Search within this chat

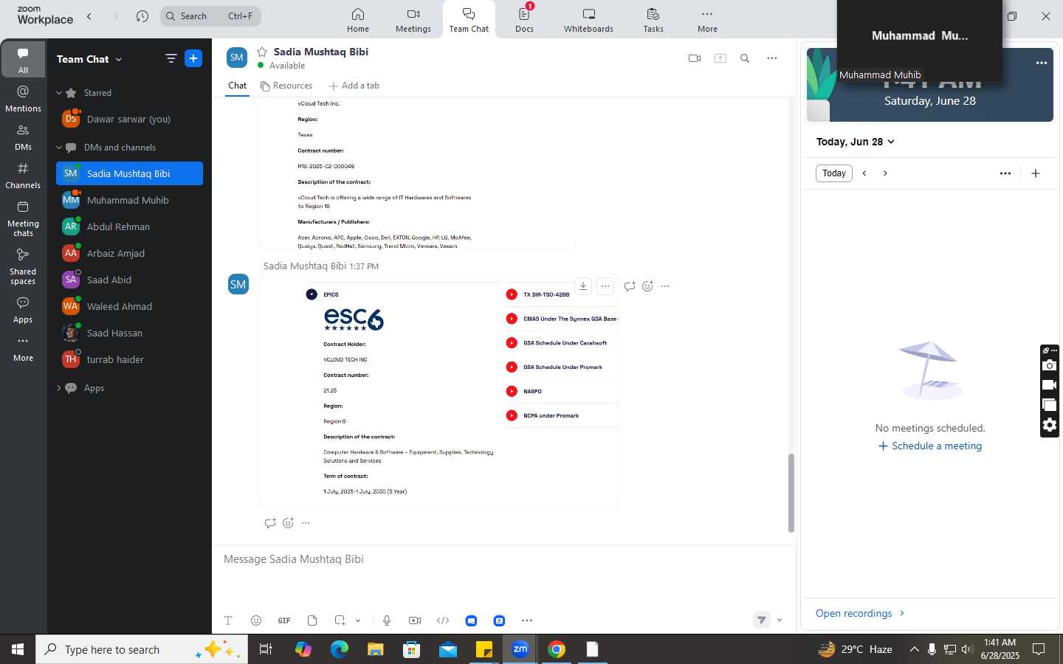745,58
